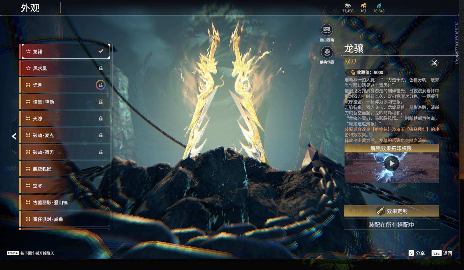Click the lock toggle on 破劫·寂刃

(x=100, y=152)
